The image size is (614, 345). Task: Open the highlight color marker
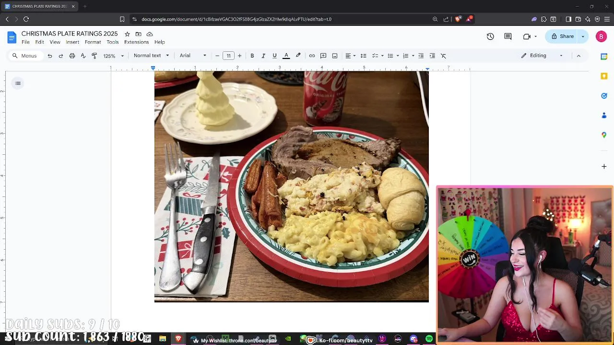click(298, 56)
